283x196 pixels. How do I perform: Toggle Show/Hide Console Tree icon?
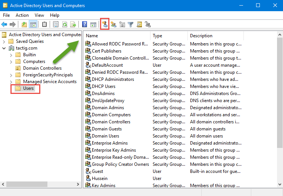[33, 24]
